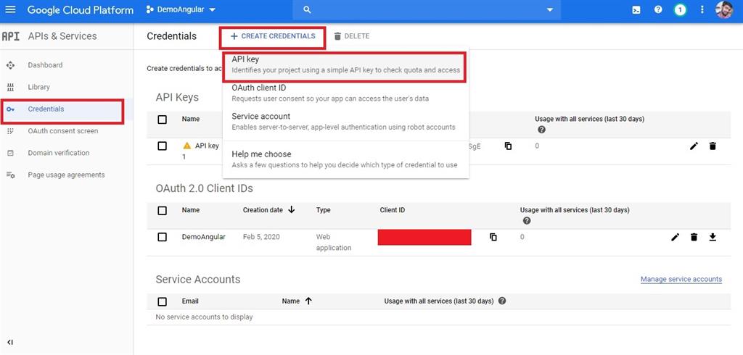Open Page usage agreements
The height and width of the screenshot is (355, 743).
click(66, 175)
